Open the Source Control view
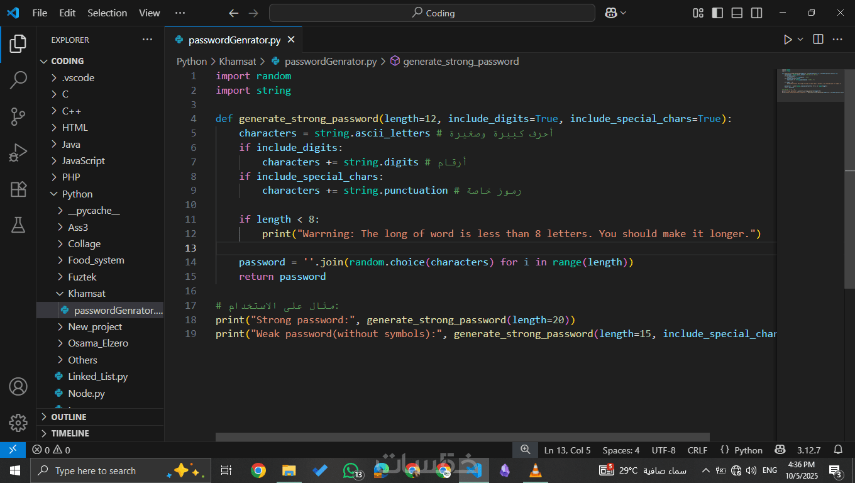This screenshot has height=483, width=855. click(x=18, y=116)
